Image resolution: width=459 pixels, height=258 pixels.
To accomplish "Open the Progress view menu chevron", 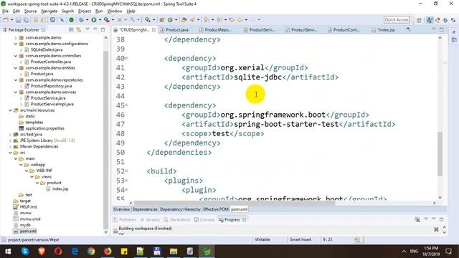I will point(426,219).
